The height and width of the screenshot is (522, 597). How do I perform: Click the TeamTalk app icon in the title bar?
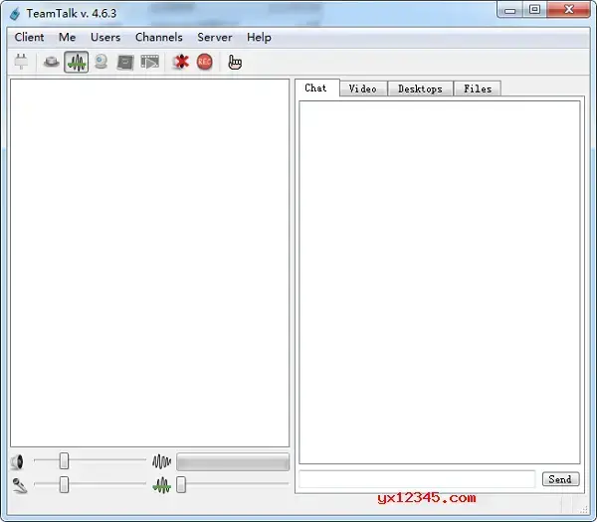15,14
